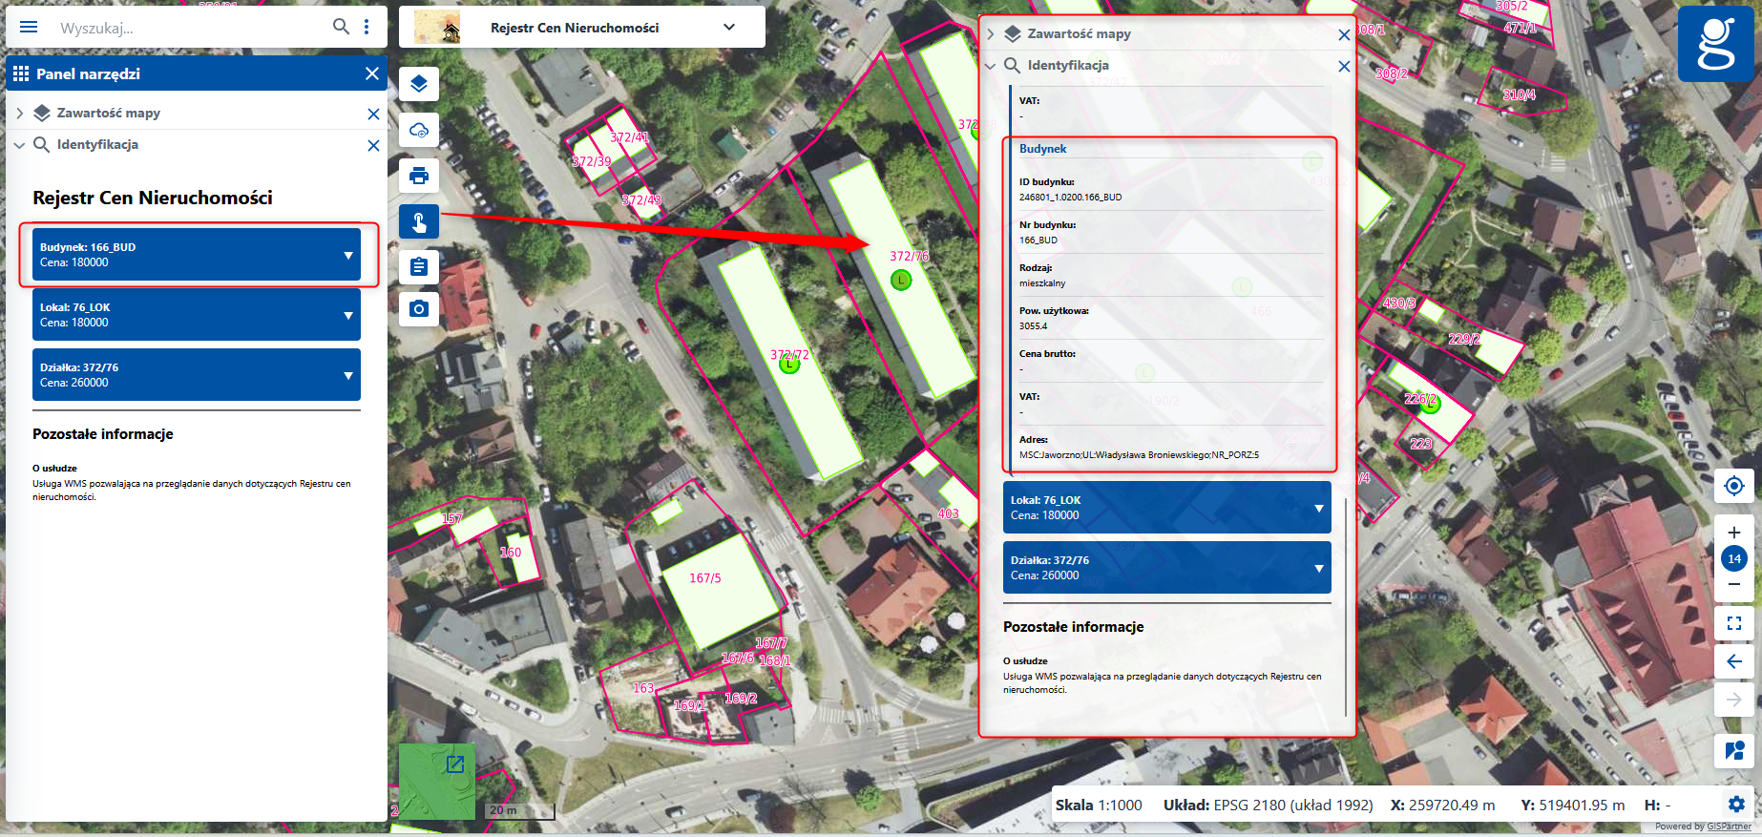The width and height of the screenshot is (1762, 837).
Task: Open the clipboard report tool
Action: click(419, 267)
